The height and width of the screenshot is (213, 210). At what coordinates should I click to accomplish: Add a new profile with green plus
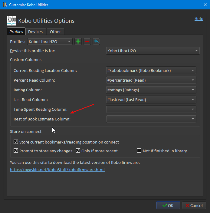tap(78, 42)
